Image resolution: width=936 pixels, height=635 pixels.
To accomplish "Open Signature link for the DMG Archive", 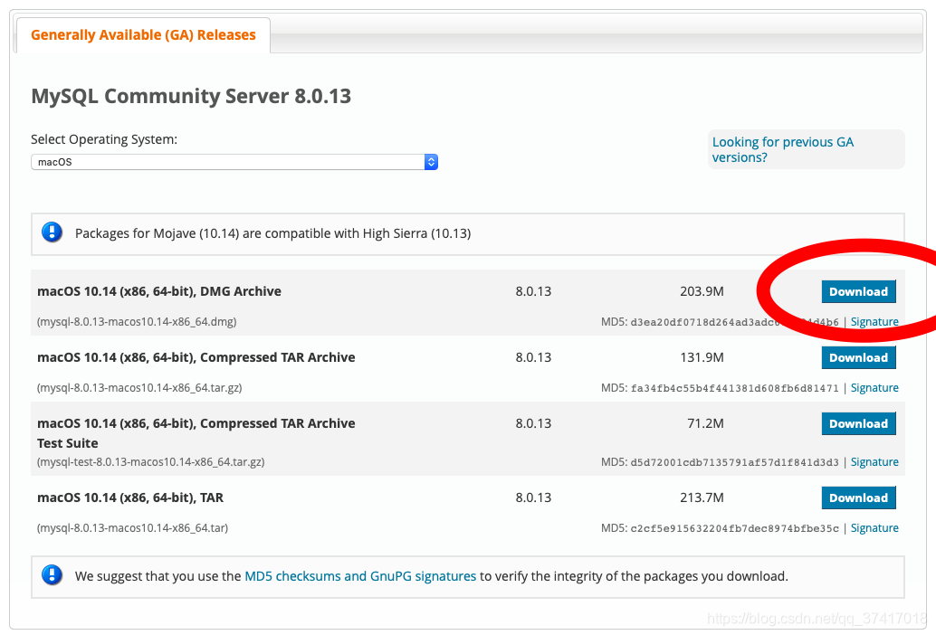I will coord(874,322).
